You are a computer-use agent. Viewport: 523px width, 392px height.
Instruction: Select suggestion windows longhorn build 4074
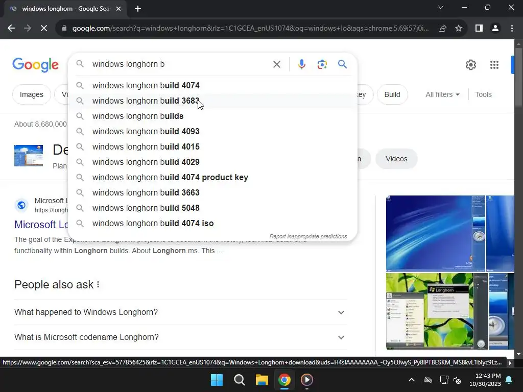click(212, 85)
